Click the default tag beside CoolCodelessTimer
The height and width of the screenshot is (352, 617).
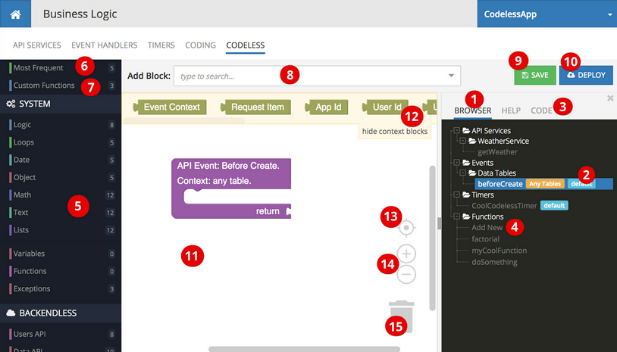click(x=554, y=205)
